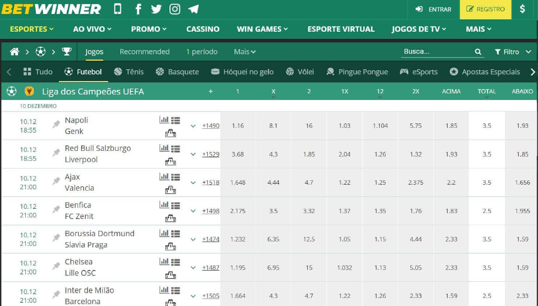Open the MAIS main menu dropdown
This screenshot has height=306, width=538.
[x=478, y=29]
